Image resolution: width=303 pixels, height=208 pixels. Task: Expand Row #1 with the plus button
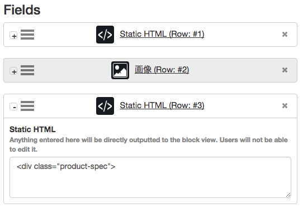pos(13,36)
